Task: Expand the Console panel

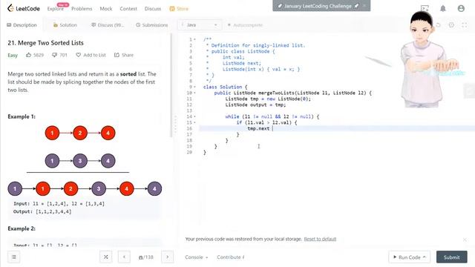Action: pos(196,257)
